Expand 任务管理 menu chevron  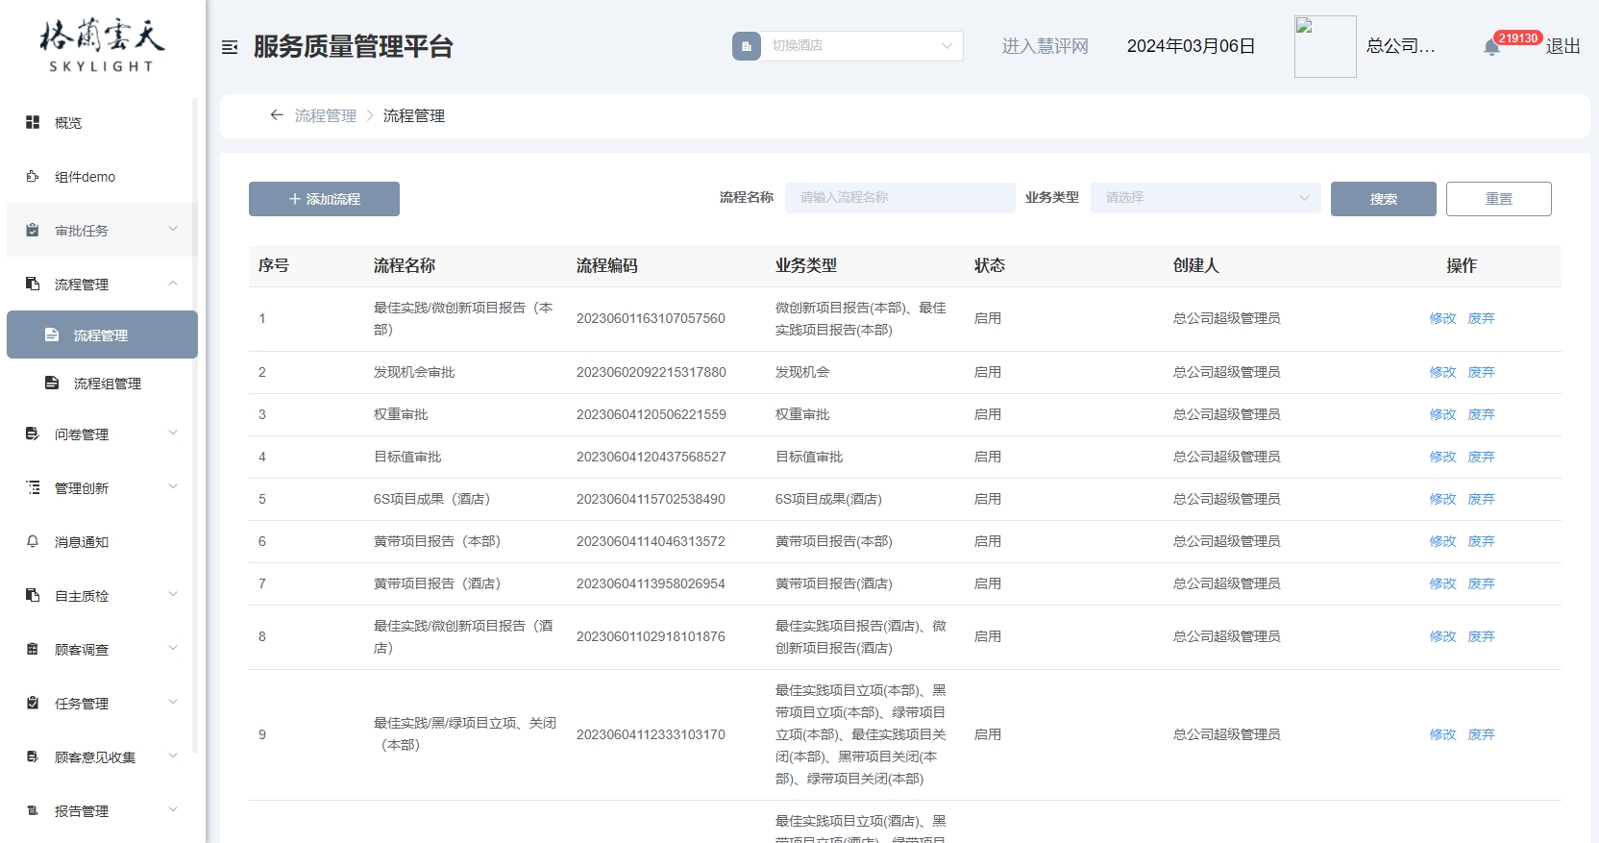pyautogui.click(x=173, y=702)
